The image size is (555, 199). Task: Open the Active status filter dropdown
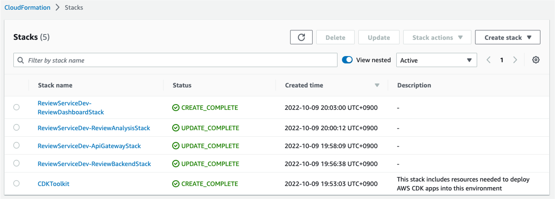(436, 60)
